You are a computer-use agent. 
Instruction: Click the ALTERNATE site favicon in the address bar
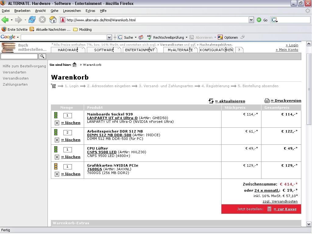(x=63, y=20)
